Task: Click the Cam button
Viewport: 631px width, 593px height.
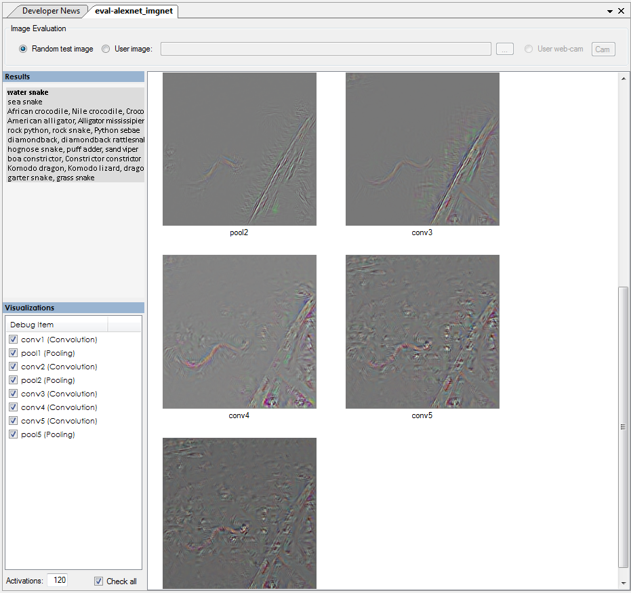Action: [x=603, y=49]
